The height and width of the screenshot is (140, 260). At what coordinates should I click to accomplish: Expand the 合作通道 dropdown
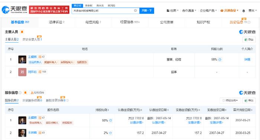point(189,11)
